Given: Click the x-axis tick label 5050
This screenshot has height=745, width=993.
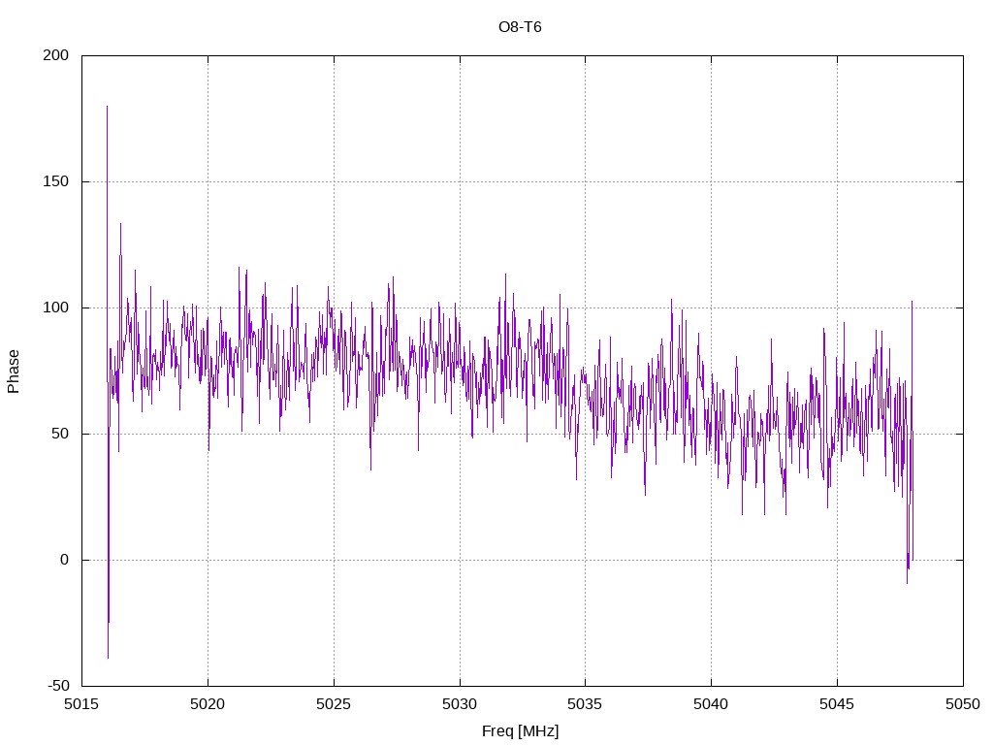Looking at the screenshot, I should tap(963, 704).
